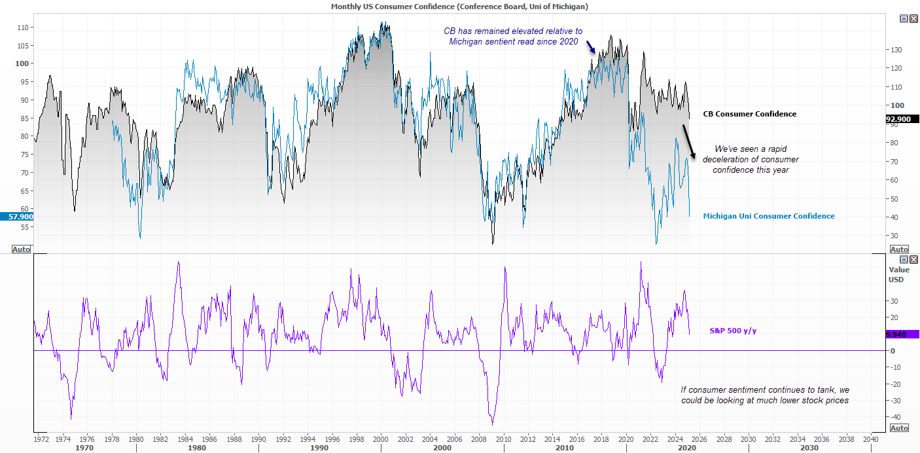Viewport: 920px width, 453px height.
Task: Close the S&P 500 y/y lower panel
Action: coord(913,259)
